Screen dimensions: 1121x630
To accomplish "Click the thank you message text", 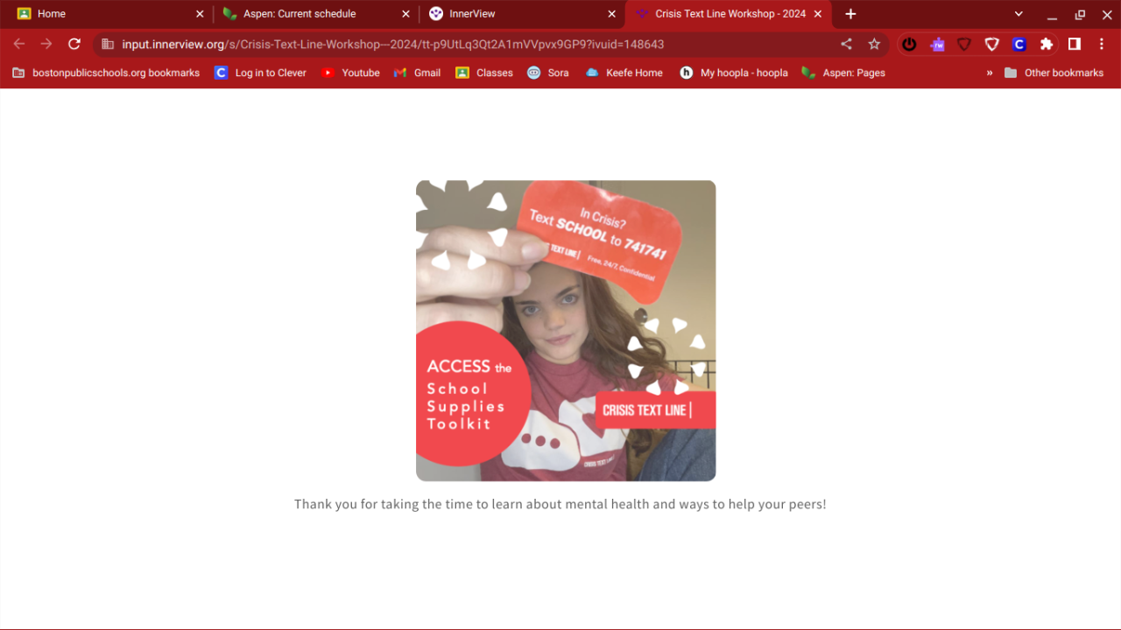I will 560,504.
